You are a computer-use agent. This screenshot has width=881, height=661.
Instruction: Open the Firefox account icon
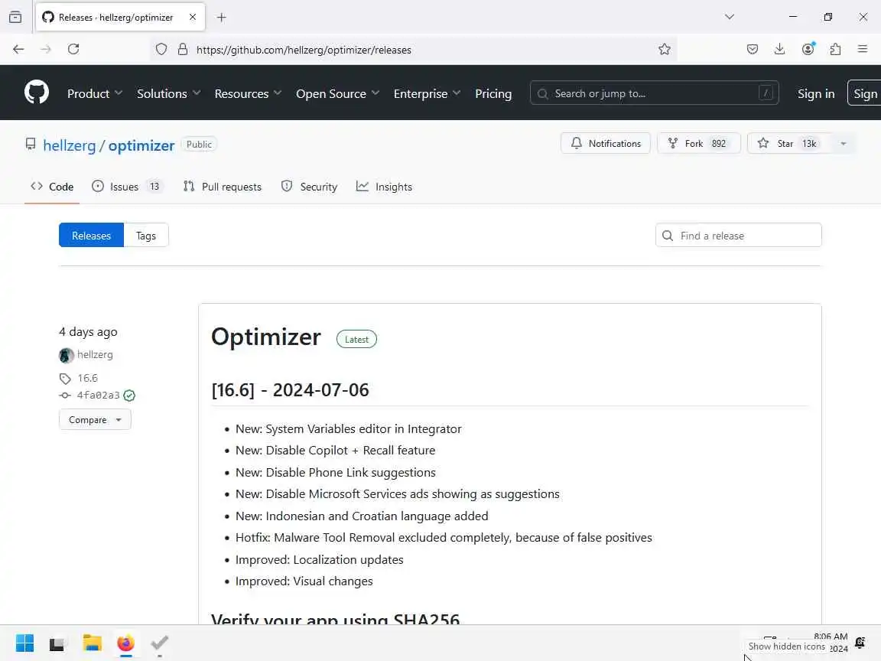[808, 50]
